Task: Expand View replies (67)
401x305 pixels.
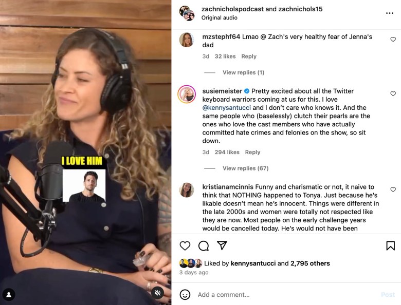Action: pyautogui.click(x=246, y=168)
